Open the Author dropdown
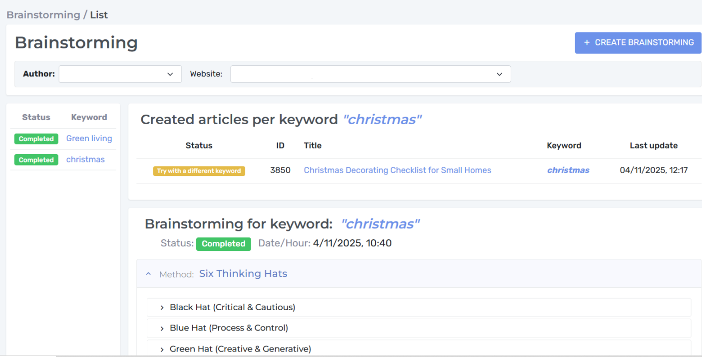This screenshot has height=357, width=702. pyautogui.click(x=120, y=74)
